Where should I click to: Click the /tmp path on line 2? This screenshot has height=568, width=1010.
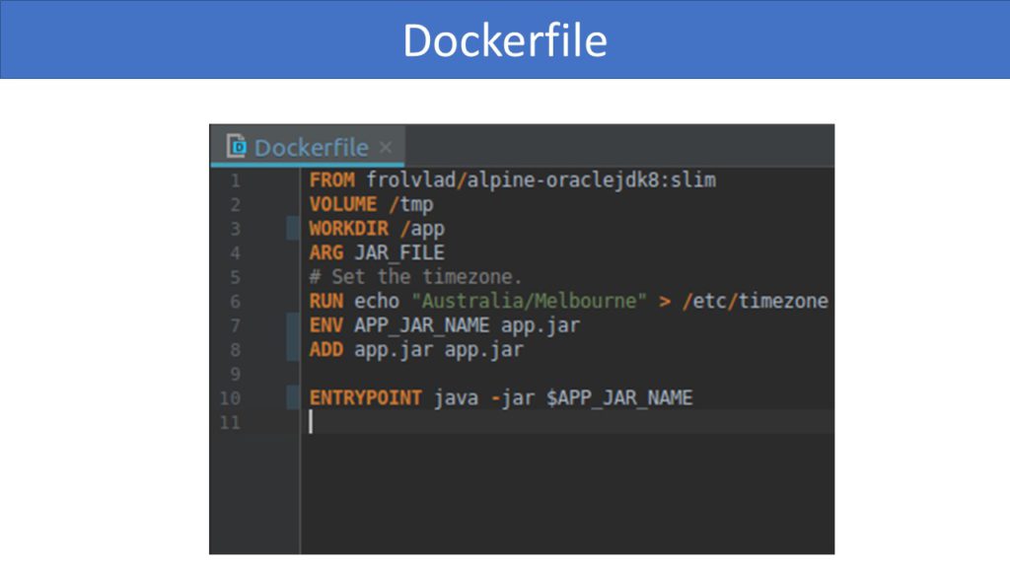(x=411, y=205)
